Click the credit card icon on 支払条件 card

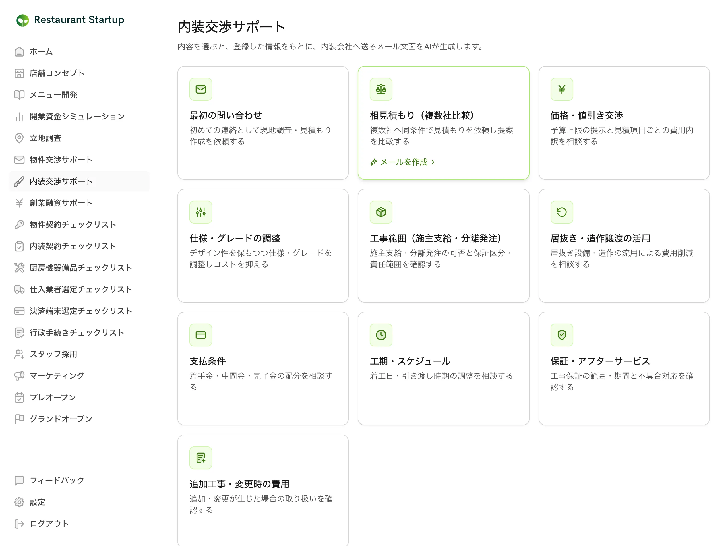click(201, 335)
